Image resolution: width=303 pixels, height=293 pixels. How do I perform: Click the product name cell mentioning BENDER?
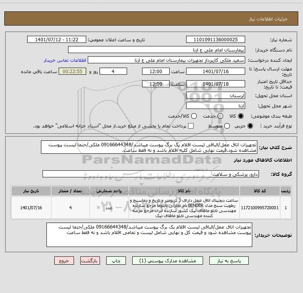[184, 208]
